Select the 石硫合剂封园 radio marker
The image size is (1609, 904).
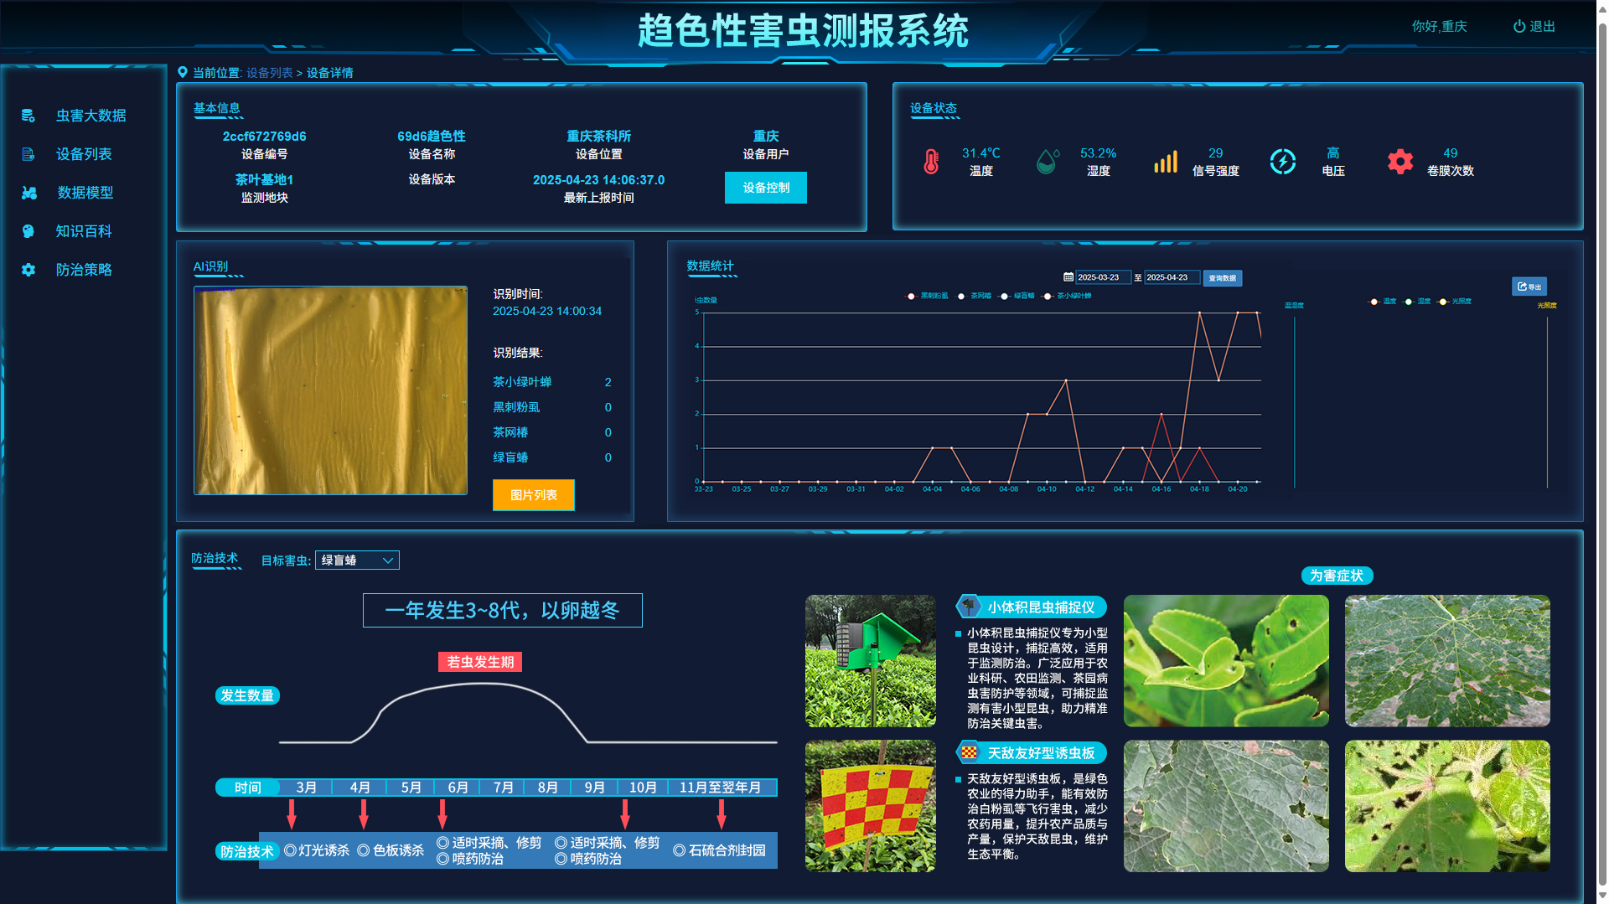(680, 850)
